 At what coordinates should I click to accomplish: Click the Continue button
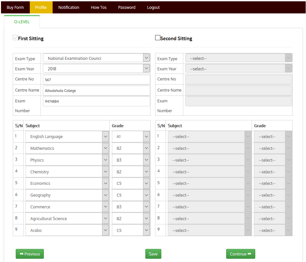pyautogui.click(x=241, y=254)
